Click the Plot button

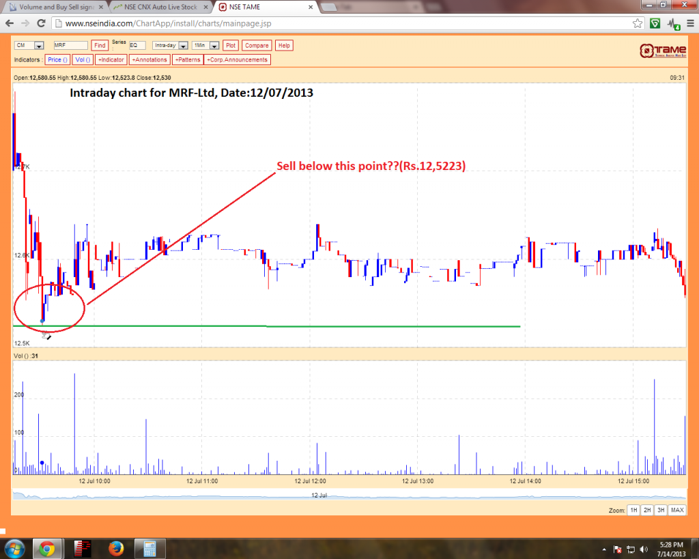pyautogui.click(x=231, y=46)
